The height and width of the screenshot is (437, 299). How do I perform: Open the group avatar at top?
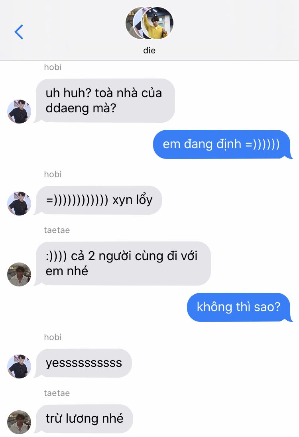click(x=149, y=23)
